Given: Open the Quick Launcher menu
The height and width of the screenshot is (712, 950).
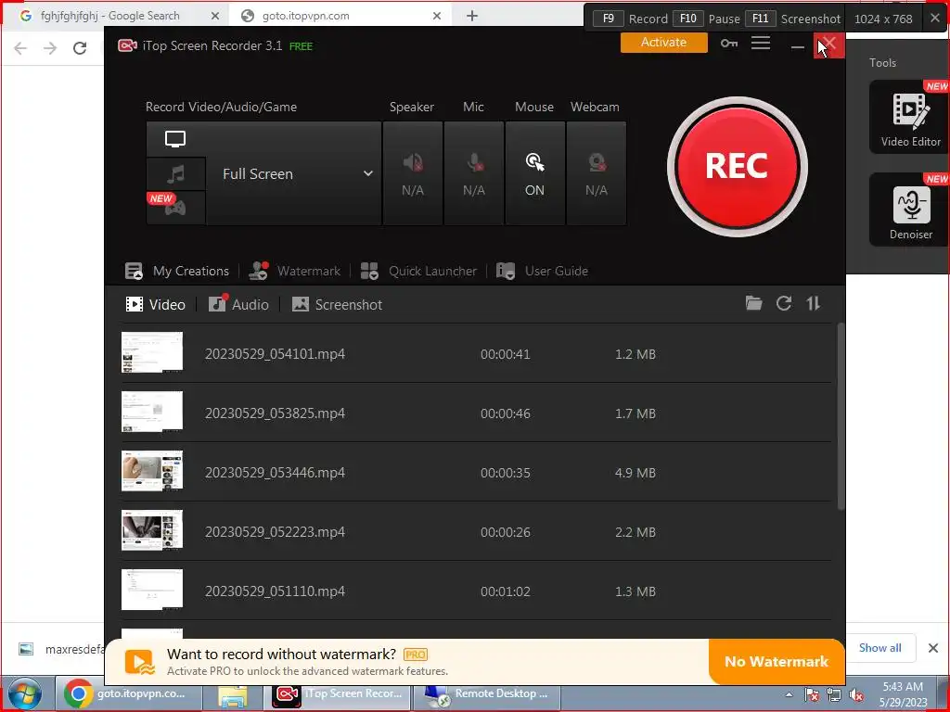Looking at the screenshot, I should [418, 271].
